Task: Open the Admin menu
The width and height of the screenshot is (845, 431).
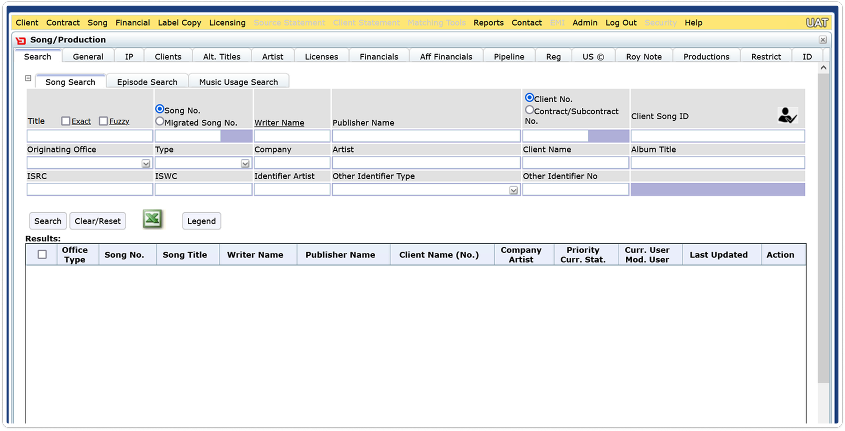Action: 585,22
